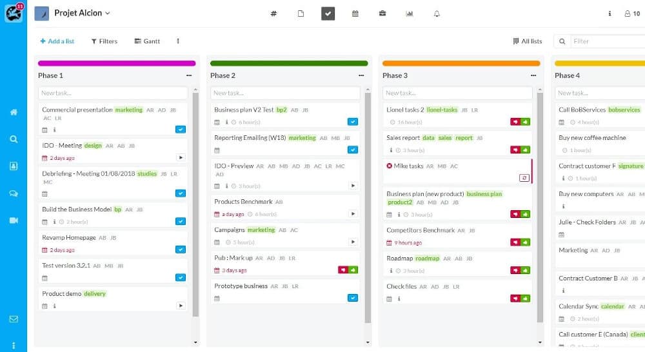Image resolution: width=645 pixels, height=352 pixels.
Task: Open the briefcase icon in top toolbar
Action: (382, 14)
